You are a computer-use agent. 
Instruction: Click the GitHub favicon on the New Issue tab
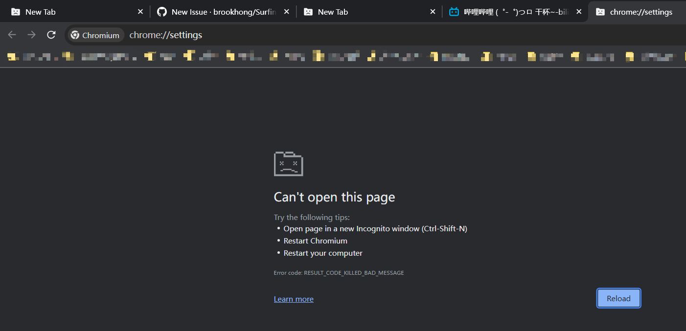click(x=161, y=11)
